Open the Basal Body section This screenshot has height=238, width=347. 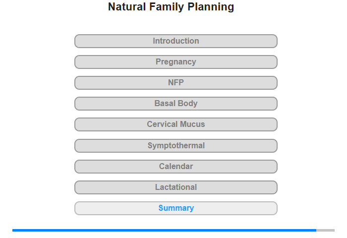tap(176, 104)
